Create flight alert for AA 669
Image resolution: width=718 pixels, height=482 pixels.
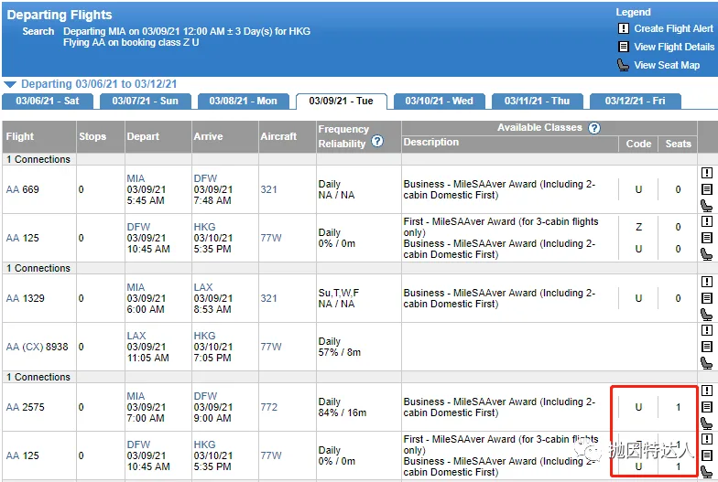tap(707, 173)
